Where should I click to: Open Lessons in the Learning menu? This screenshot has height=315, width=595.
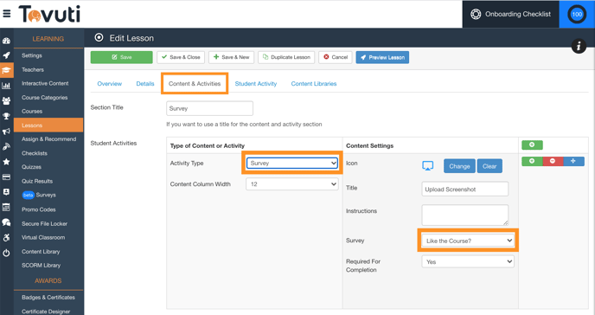click(48, 125)
